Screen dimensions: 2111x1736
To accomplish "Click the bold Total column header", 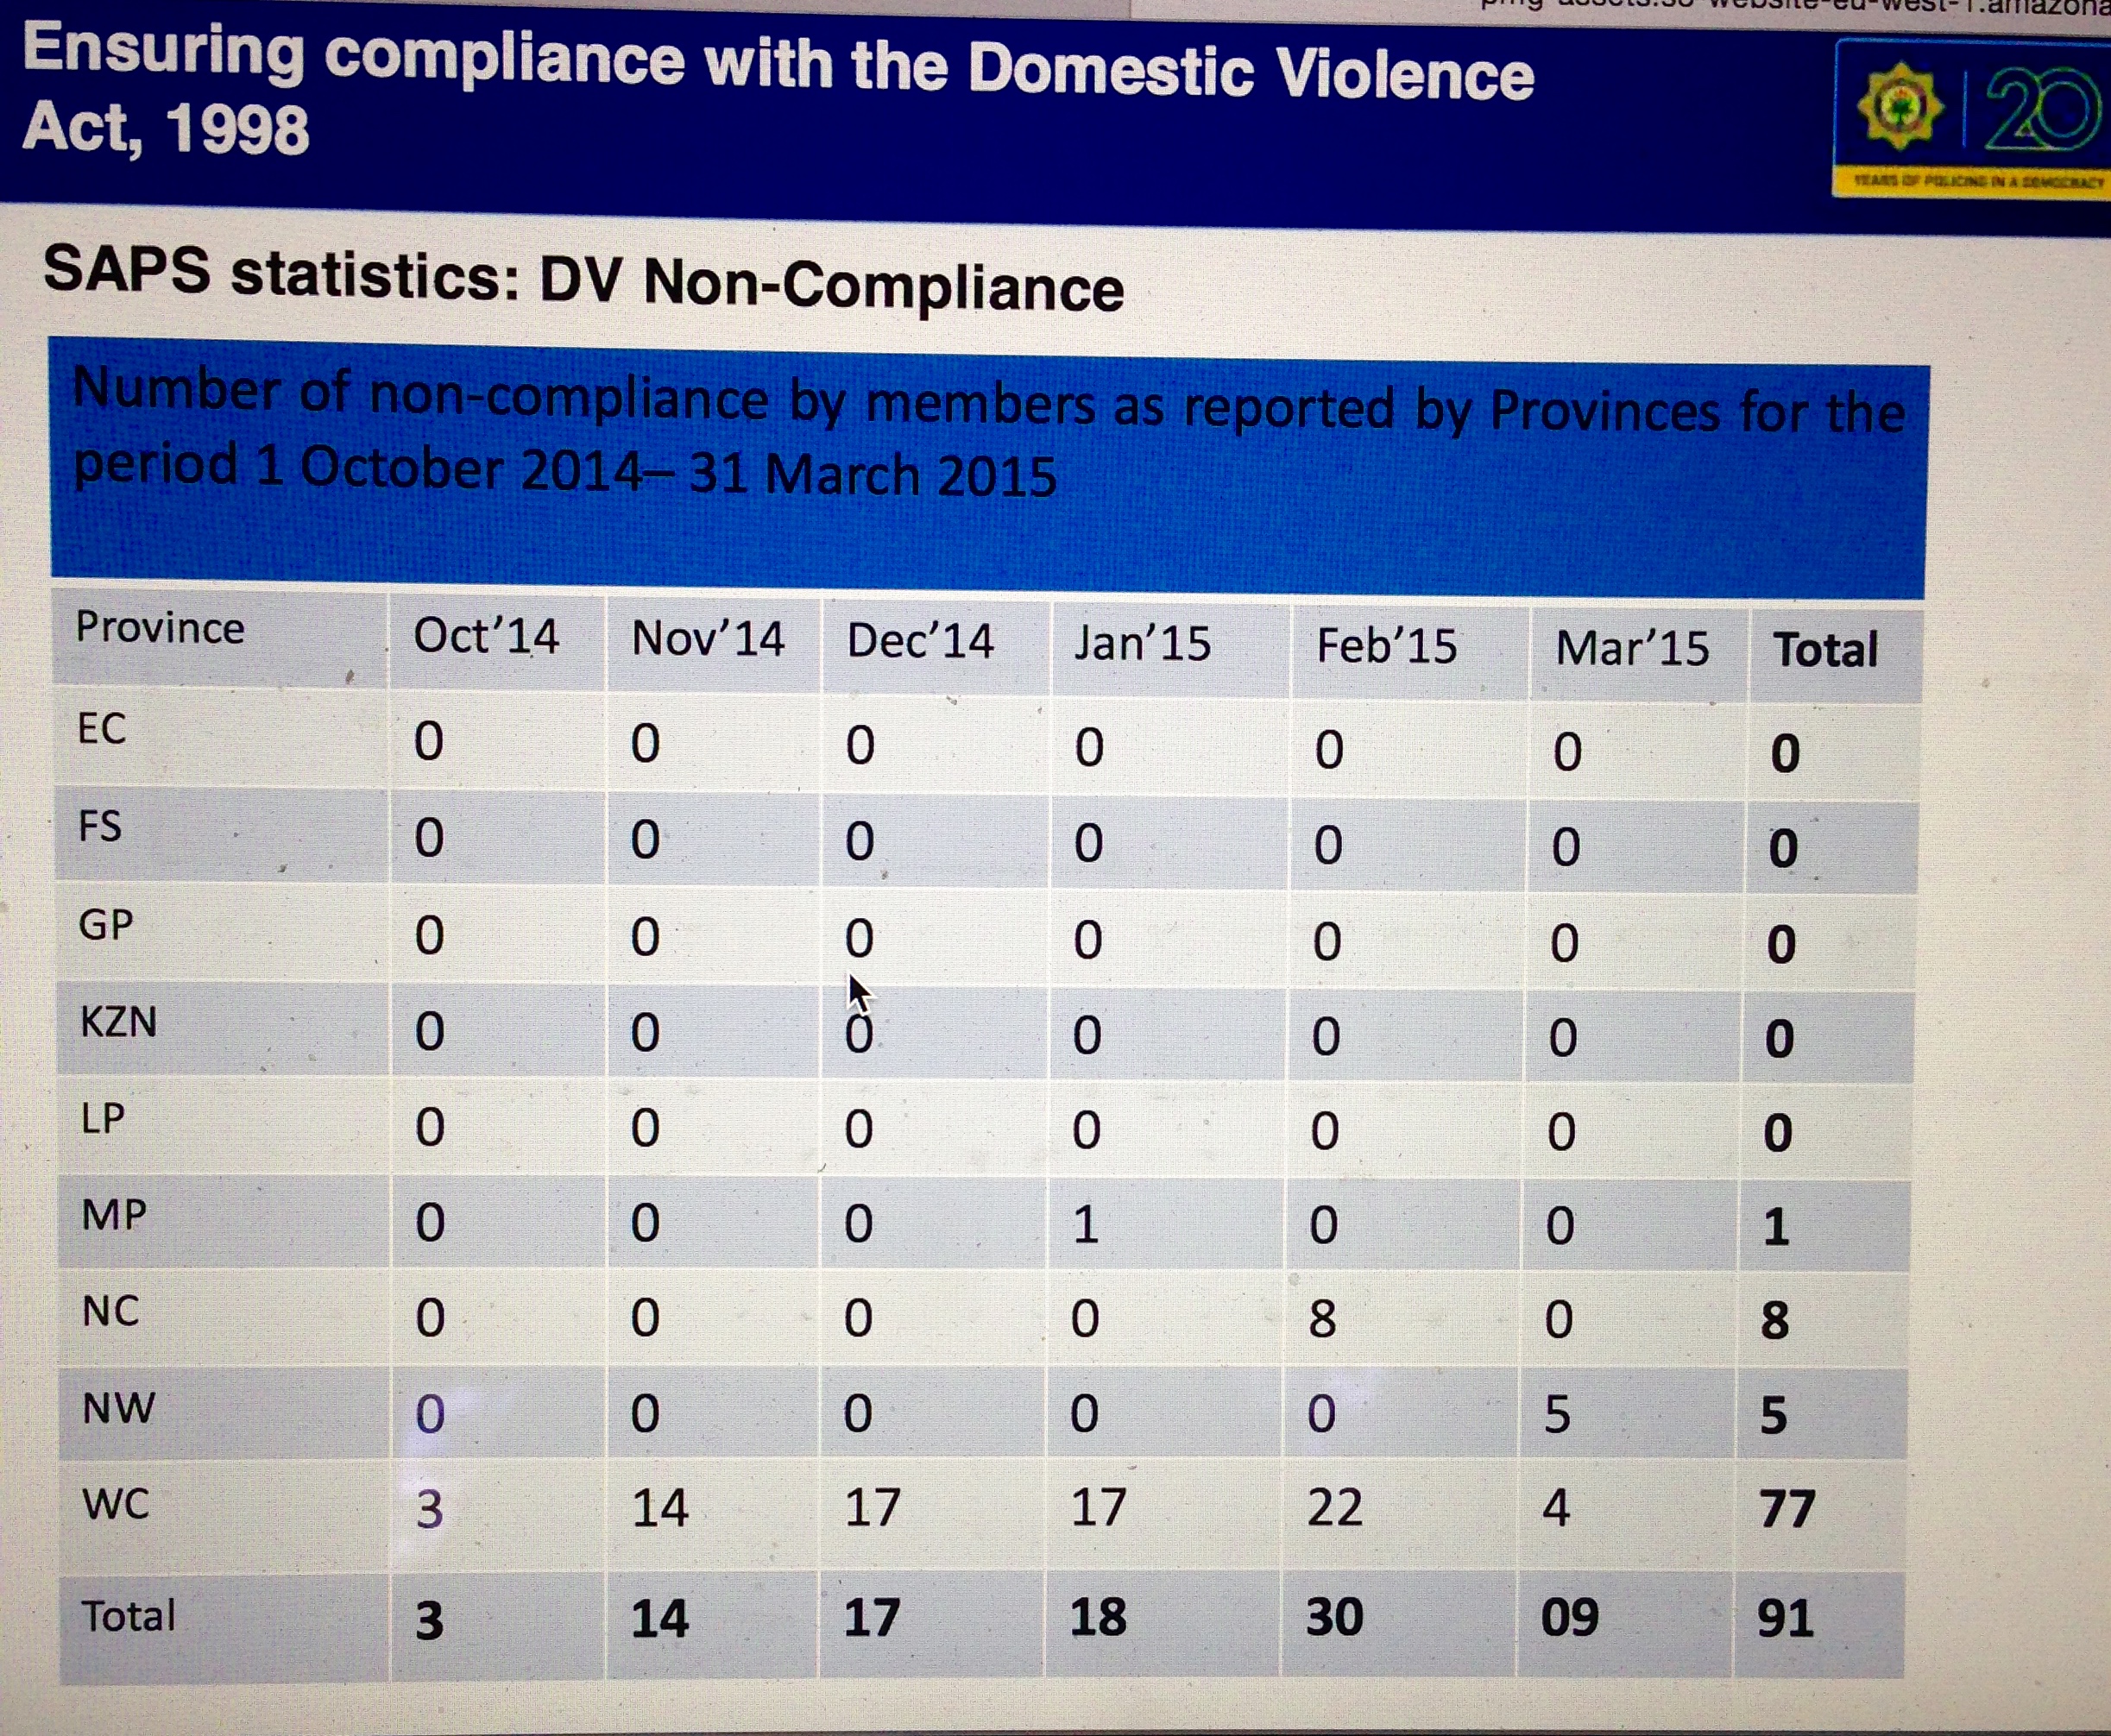I will [1825, 649].
